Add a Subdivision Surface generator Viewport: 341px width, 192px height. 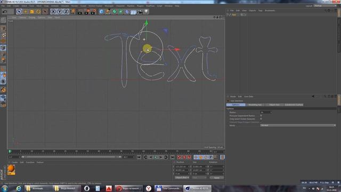114,12
